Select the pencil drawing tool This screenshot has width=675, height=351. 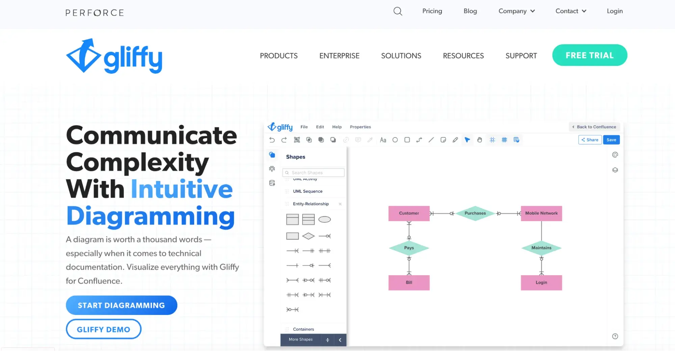point(455,140)
